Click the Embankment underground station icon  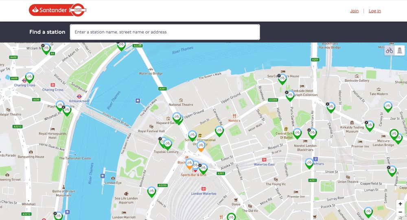coord(79,96)
